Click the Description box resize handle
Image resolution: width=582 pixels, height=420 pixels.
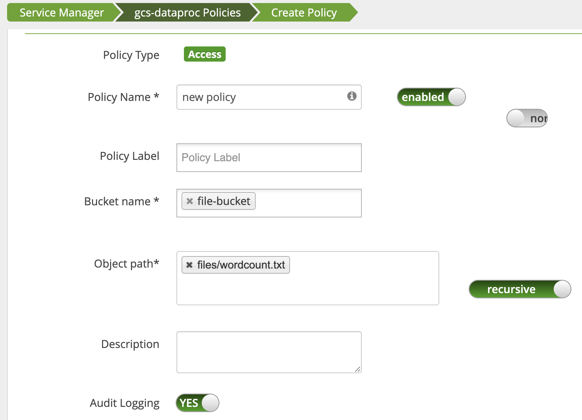tap(358, 370)
